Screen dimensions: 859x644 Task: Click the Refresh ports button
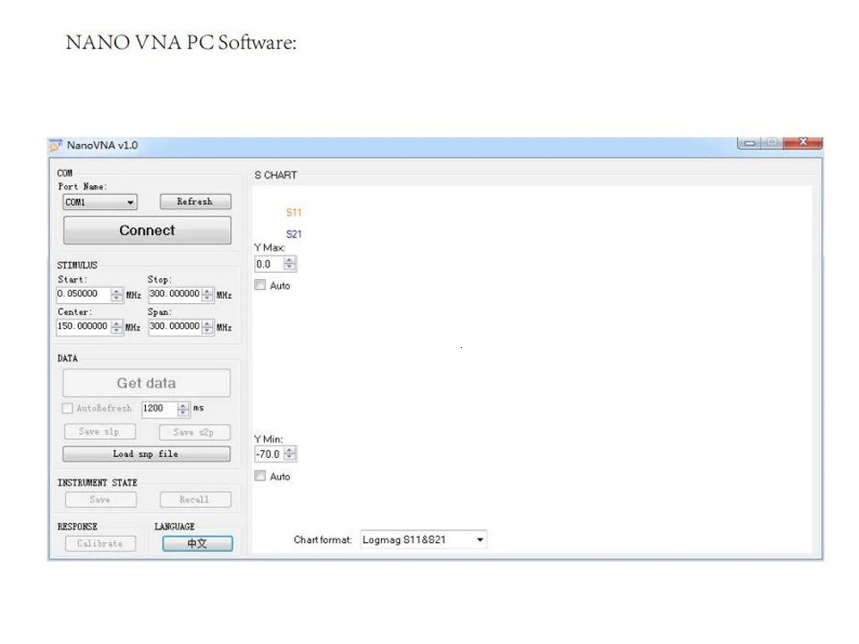[x=195, y=201]
